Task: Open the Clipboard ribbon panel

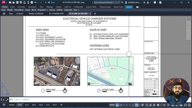Action: [x=68, y=10]
